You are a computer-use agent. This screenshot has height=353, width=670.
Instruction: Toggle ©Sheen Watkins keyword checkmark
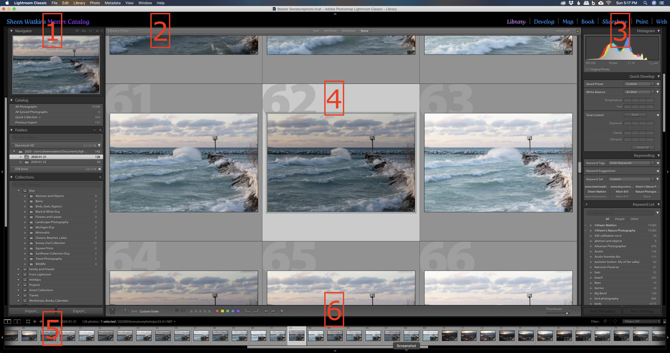586,225
